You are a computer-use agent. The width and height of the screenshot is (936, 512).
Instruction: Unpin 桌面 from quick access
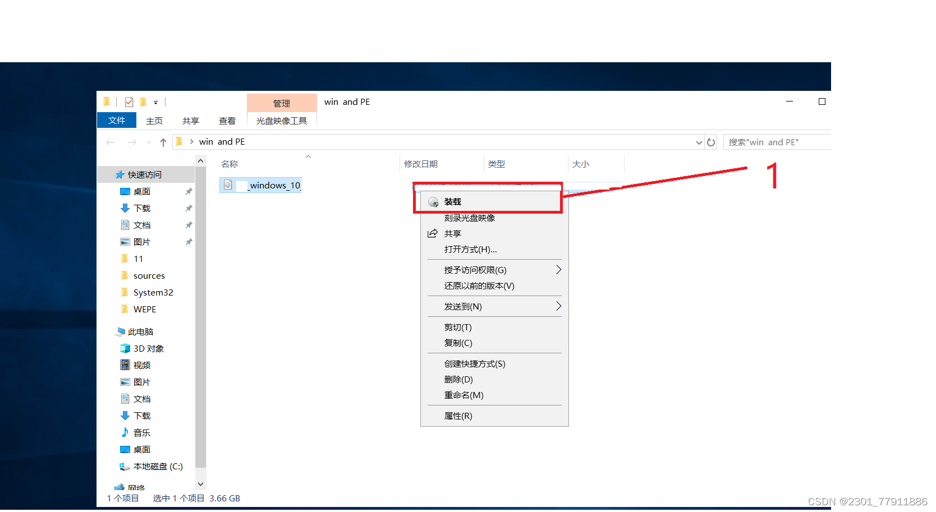(189, 191)
